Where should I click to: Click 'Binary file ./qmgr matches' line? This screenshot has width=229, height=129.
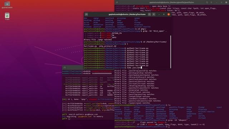tap(98, 40)
